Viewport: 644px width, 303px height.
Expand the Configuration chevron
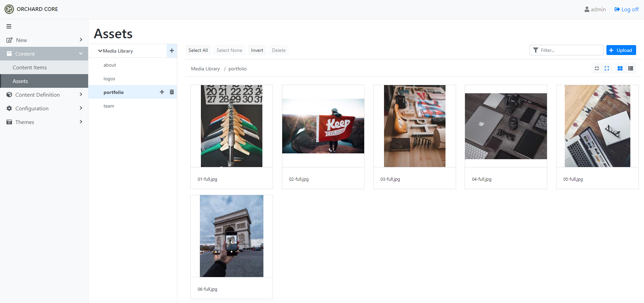[81, 108]
